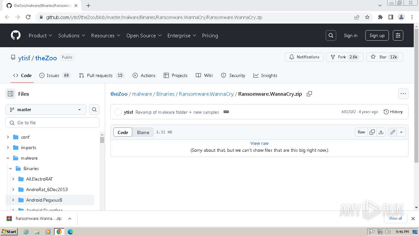The height and width of the screenshot is (236, 419).
Task: Click the edit file pencil icon
Action: [x=392, y=132]
